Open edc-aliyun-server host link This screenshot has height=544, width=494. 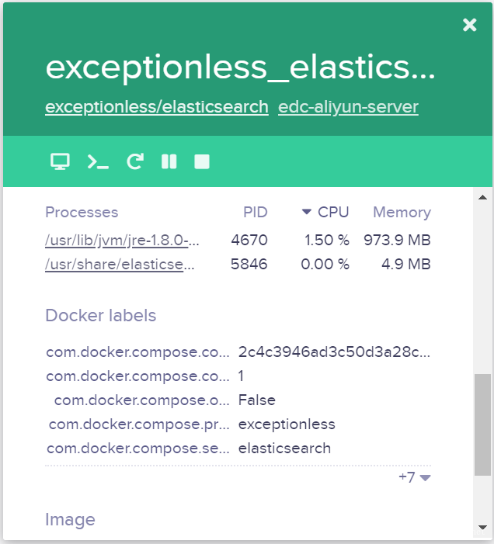[x=348, y=107]
